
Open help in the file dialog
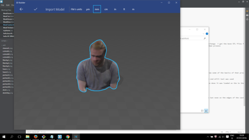pos(207,34)
